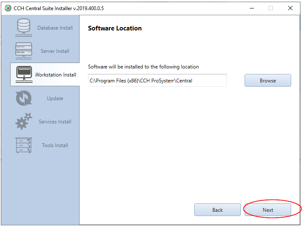Minimize the installer window
Viewport: 303px width, 227px height.
pyautogui.click(x=252, y=8)
